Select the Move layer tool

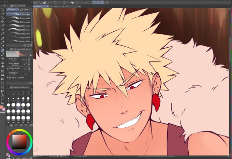[x=2, y=22]
